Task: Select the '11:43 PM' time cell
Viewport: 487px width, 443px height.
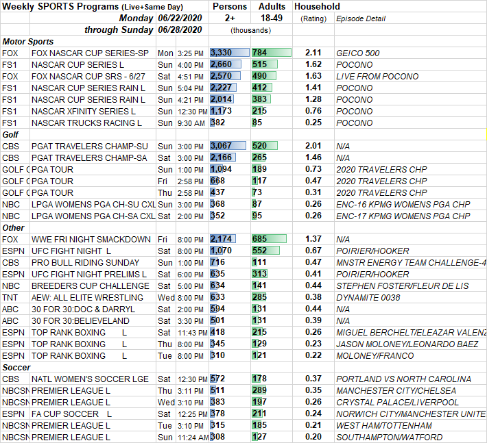Action: click(x=192, y=333)
